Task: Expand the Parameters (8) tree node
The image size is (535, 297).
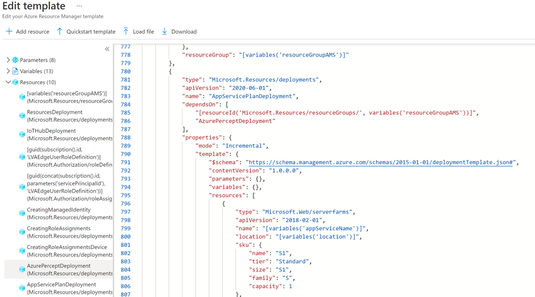Action: [8, 60]
